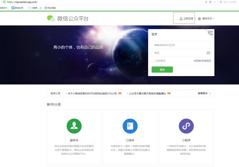239x167 pixels.
Task: Click the search icon at the top right
Action: [x=220, y=2]
